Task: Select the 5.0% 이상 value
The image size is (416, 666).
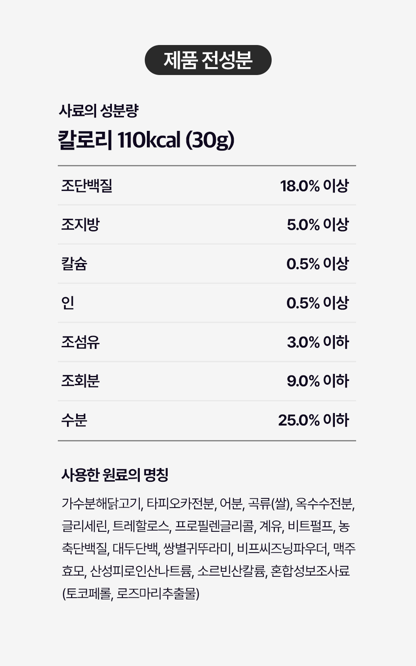Action: click(x=317, y=225)
